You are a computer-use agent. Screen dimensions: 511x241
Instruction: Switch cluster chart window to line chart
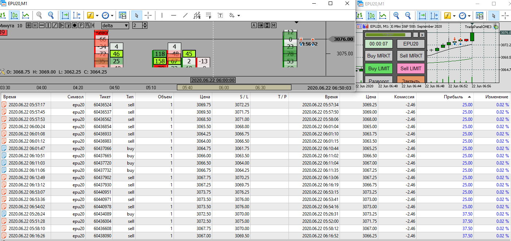click(26, 15)
